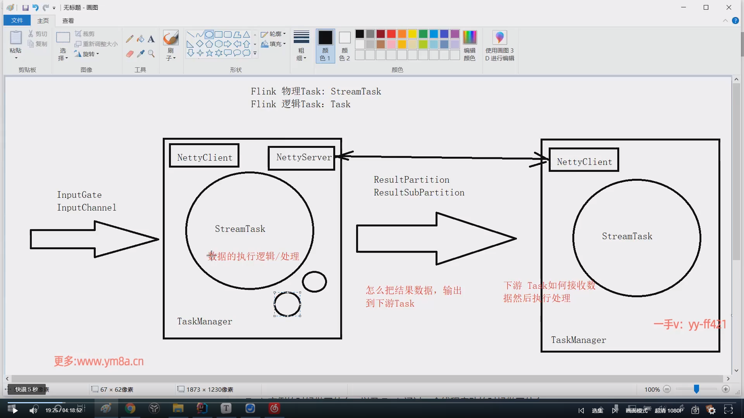Click the zoom in plus button
744x418 pixels.
[726, 389]
